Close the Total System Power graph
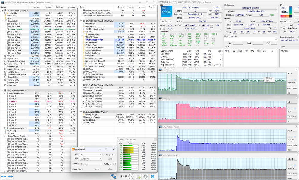Viewport: 299px width, 180px height. [296, 155]
